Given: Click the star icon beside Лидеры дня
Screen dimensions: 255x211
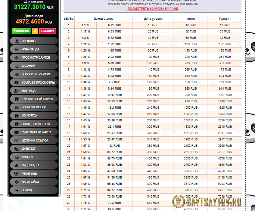Looking at the screenshot, I should click(x=16, y=165).
